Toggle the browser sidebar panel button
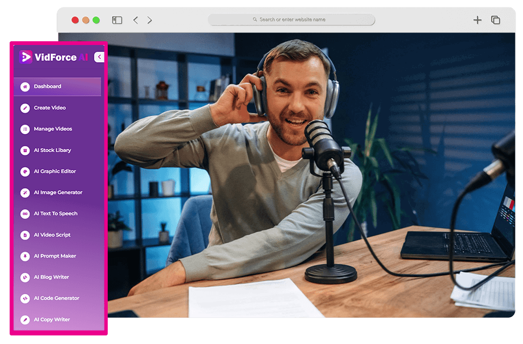 tap(117, 20)
